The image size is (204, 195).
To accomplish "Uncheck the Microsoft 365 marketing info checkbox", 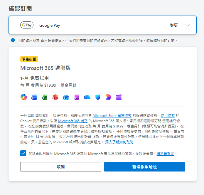I will coord(23,153).
